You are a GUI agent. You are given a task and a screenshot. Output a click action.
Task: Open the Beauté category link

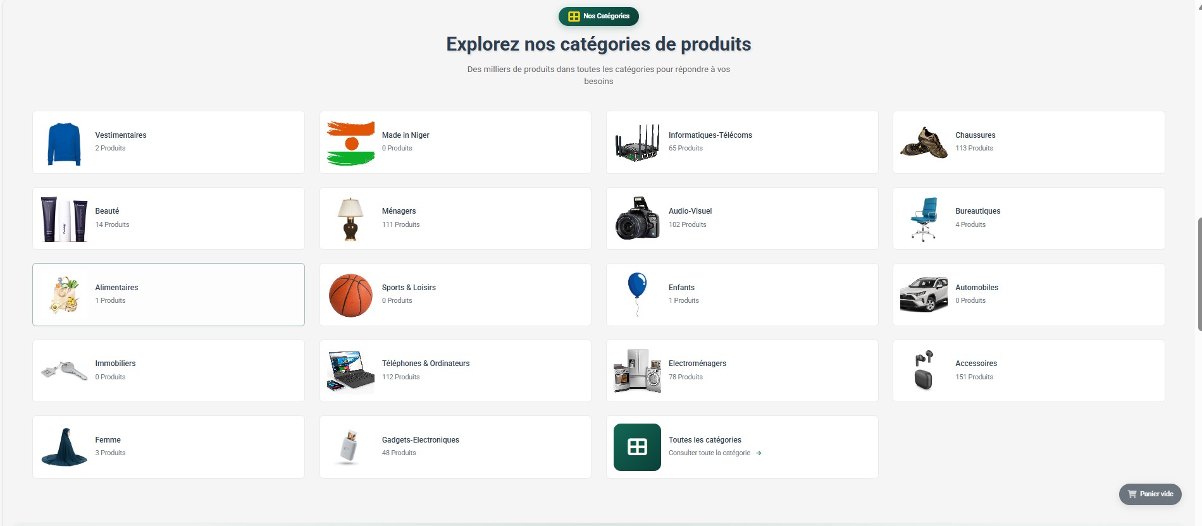click(x=107, y=211)
